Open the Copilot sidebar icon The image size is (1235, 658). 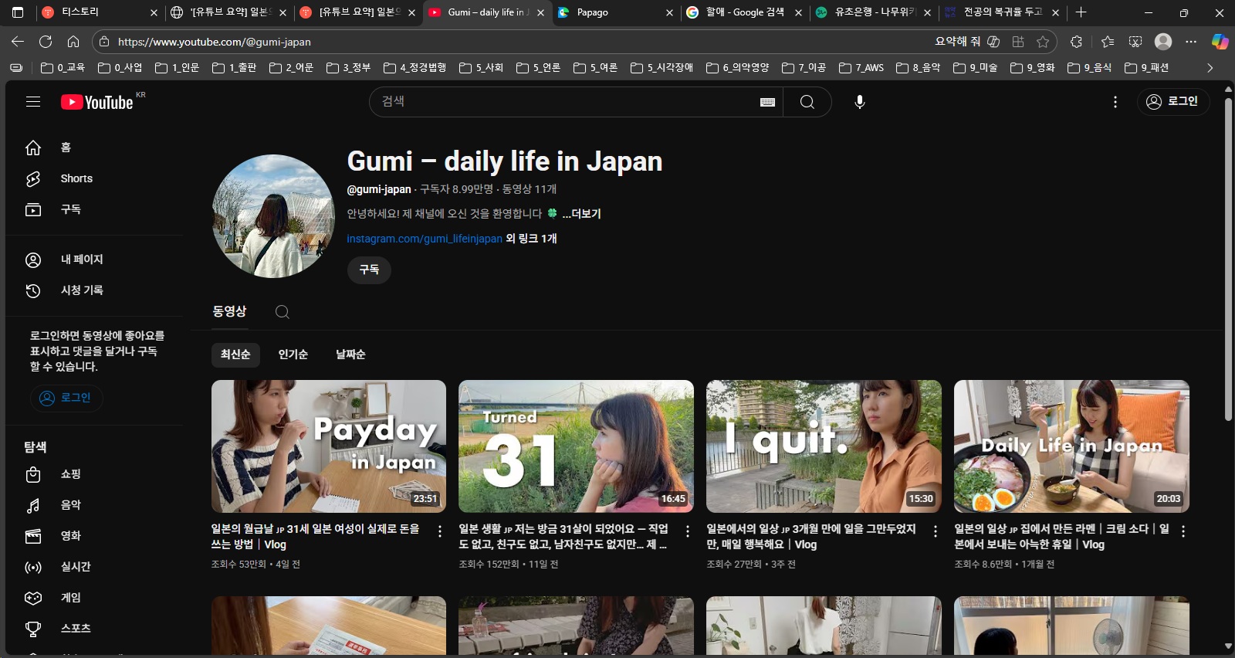[1220, 42]
